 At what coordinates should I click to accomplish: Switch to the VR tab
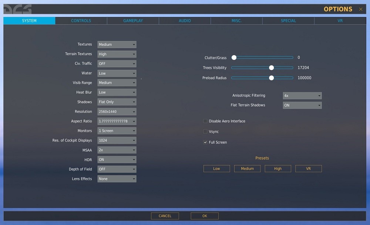340,21
